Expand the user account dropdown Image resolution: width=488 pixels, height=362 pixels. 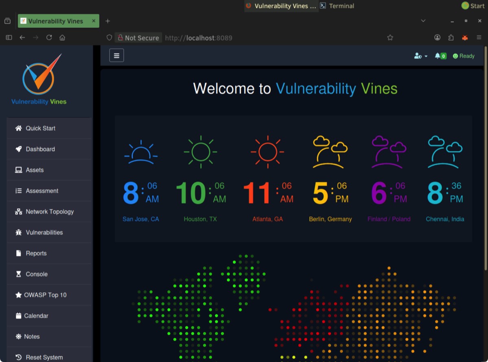[x=420, y=56]
